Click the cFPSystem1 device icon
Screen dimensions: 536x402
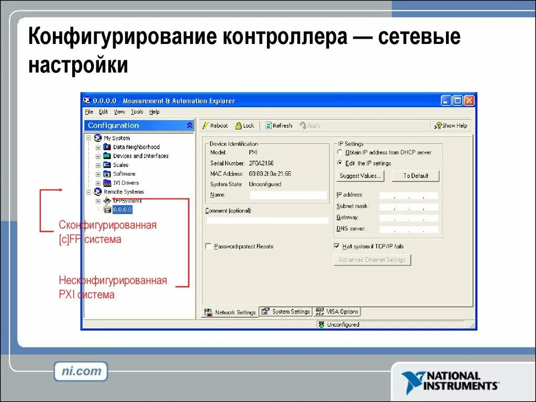107,200
